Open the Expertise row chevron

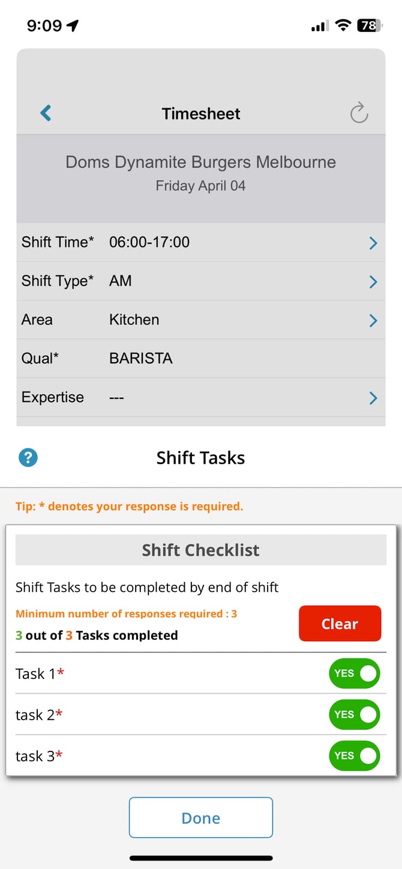click(373, 398)
